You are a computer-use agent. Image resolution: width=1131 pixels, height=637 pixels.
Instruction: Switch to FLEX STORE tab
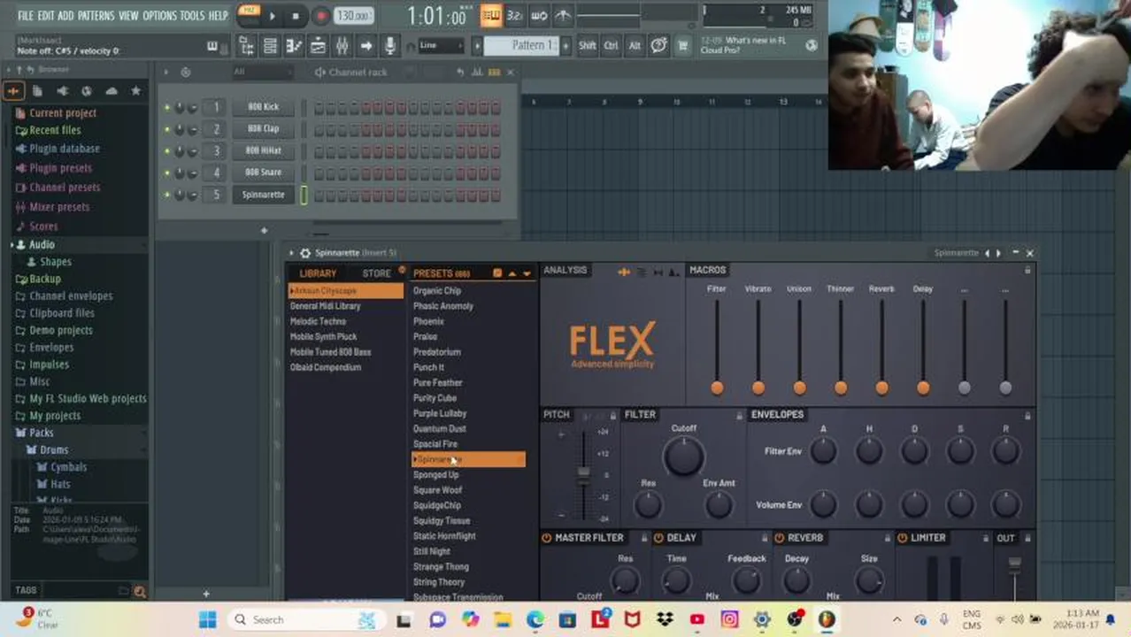tap(376, 273)
